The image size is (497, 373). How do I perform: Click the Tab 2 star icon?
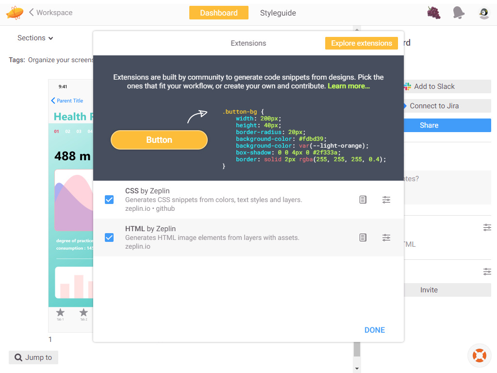(83, 312)
